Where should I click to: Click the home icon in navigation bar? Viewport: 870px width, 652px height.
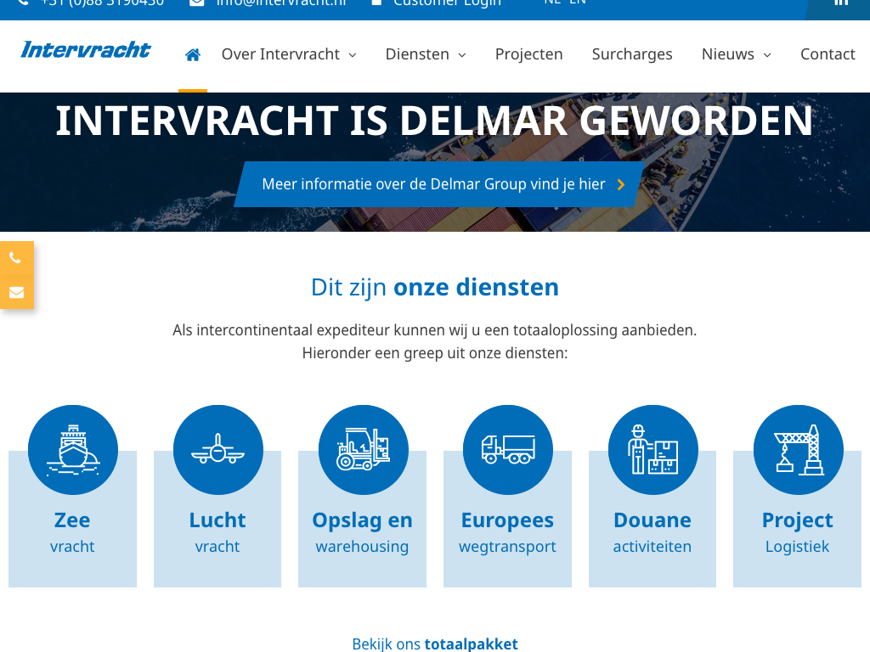point(193,54)
